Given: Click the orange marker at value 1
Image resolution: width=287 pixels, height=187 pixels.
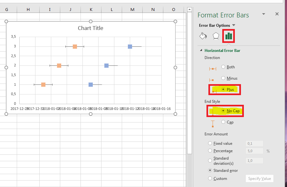Looking at the screenshot, I should [x=43, y=84].
